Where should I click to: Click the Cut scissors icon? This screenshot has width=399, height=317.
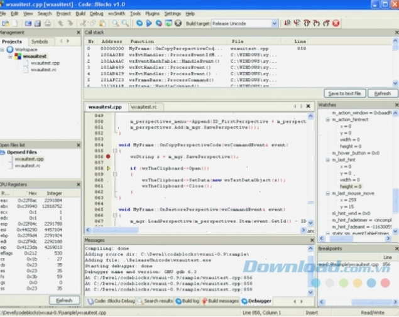click(83, 23)
